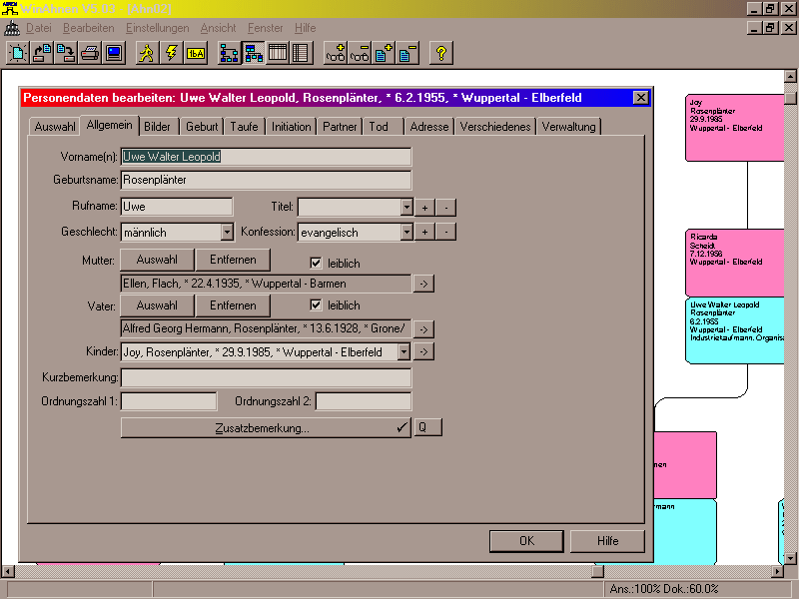Click the new document toolbar icon

pos(17,53)
